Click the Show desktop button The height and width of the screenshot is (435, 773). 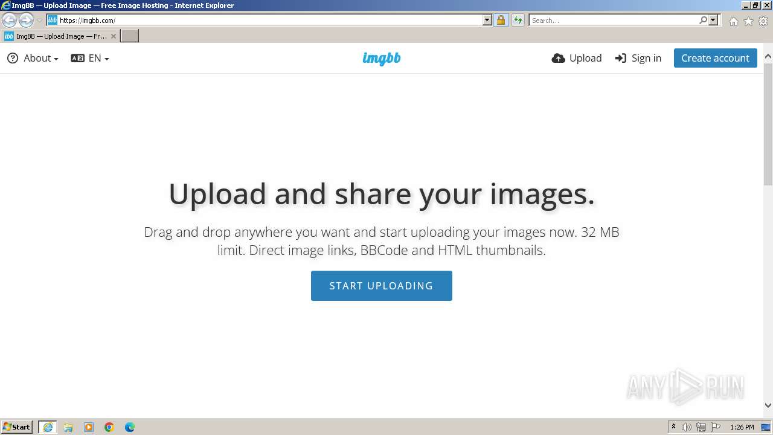pyautogui.click(x=766, y=427)
